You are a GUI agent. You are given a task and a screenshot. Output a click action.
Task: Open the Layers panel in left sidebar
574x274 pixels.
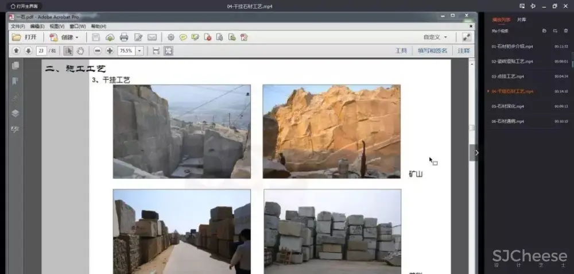15,113
